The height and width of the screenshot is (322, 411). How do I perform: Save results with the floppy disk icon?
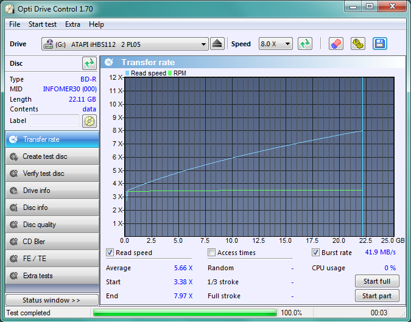(x=380, y=44)
